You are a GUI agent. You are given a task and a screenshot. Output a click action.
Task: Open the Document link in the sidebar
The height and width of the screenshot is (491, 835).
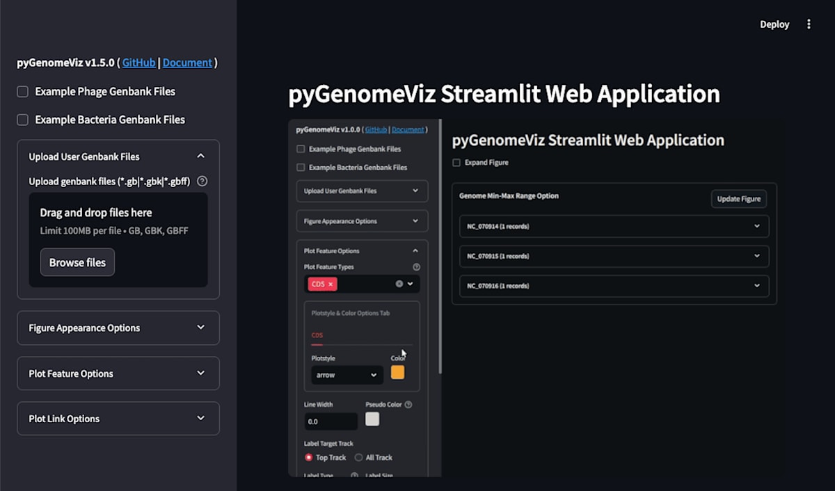(187, 63)
